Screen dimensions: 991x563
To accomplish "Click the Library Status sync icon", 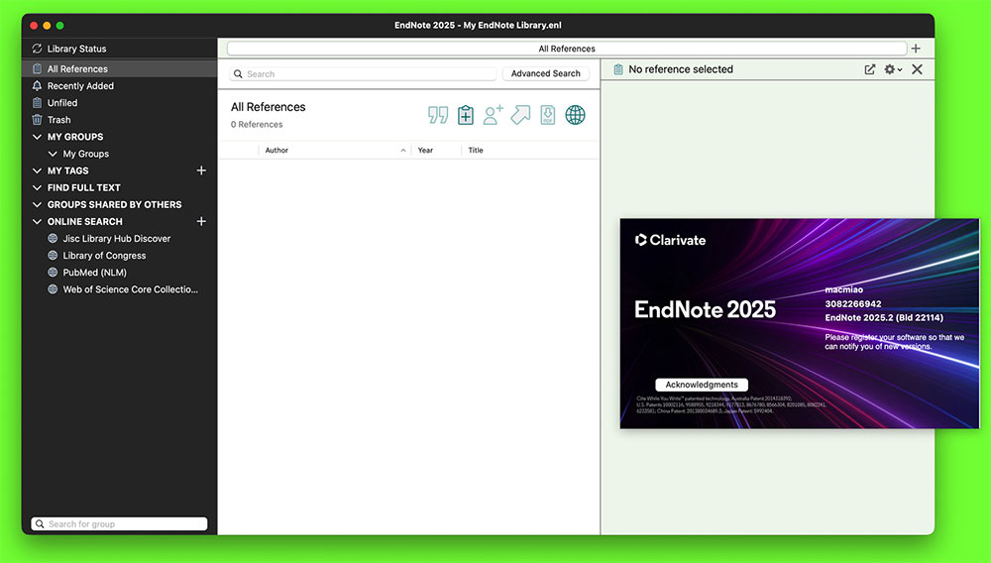I will coord(37,49).
